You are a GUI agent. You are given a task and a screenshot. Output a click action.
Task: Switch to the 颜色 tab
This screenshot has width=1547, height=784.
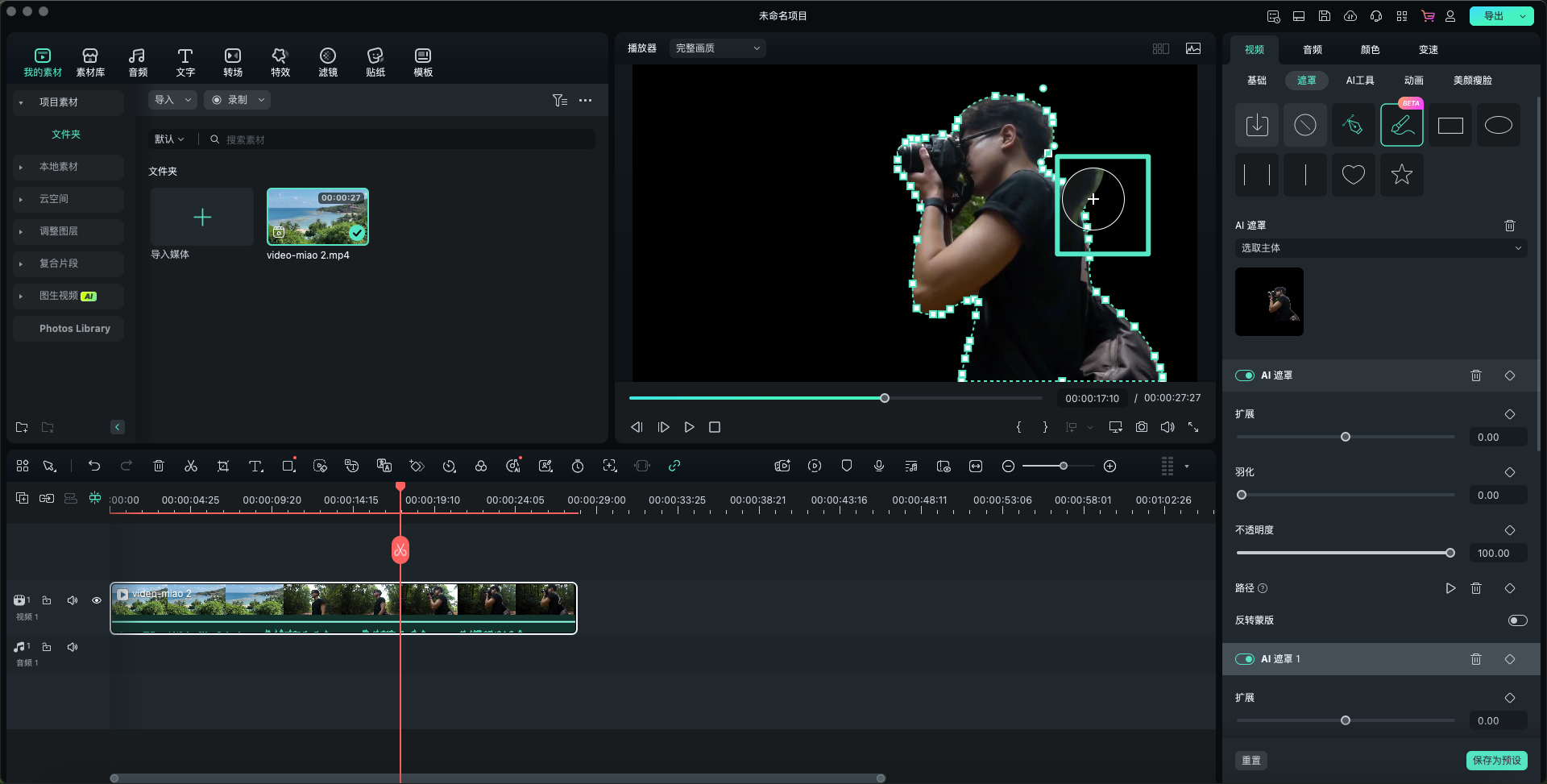point(1370,50)
